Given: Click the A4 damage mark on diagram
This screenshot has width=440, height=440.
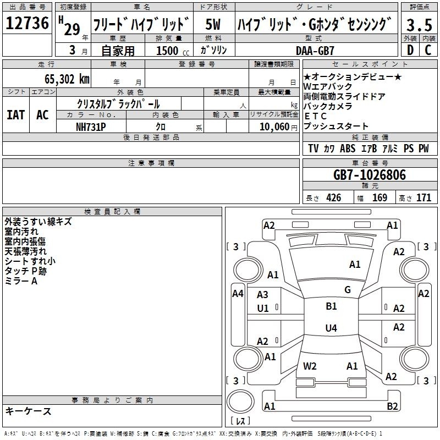Looking at the screenshot, I should tap(238, 294).
